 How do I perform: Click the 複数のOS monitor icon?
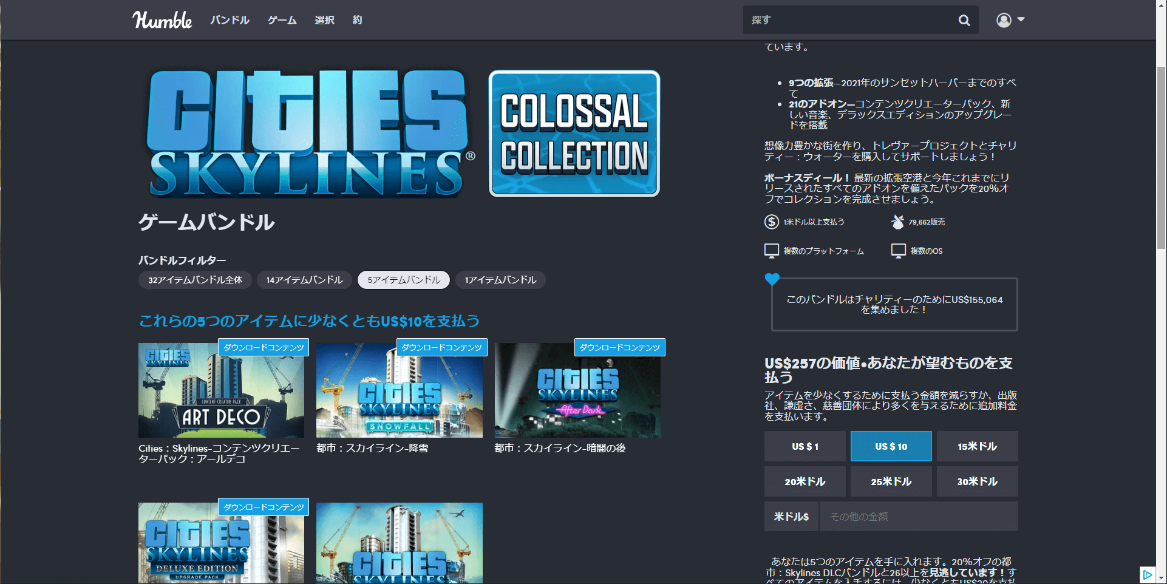point(898,251)
